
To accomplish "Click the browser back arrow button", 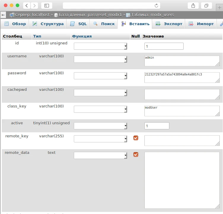I will (x=27, y=5).
